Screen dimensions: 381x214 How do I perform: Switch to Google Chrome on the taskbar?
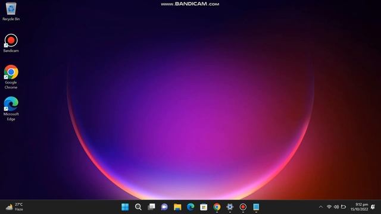coord(217,207)
